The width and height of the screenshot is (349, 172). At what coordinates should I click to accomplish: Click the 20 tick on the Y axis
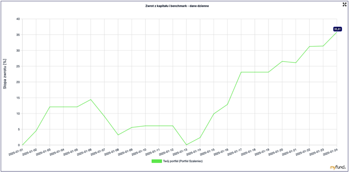click(18, 82)
